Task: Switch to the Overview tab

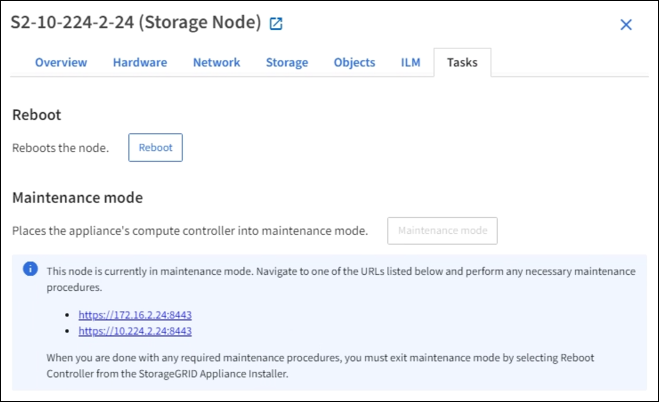Action: click(x=61, y=62)
